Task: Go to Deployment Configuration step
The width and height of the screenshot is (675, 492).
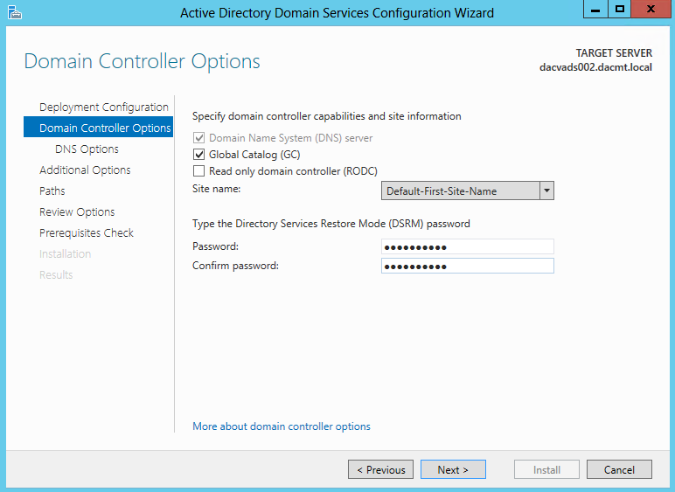Action: coord(104,107)
